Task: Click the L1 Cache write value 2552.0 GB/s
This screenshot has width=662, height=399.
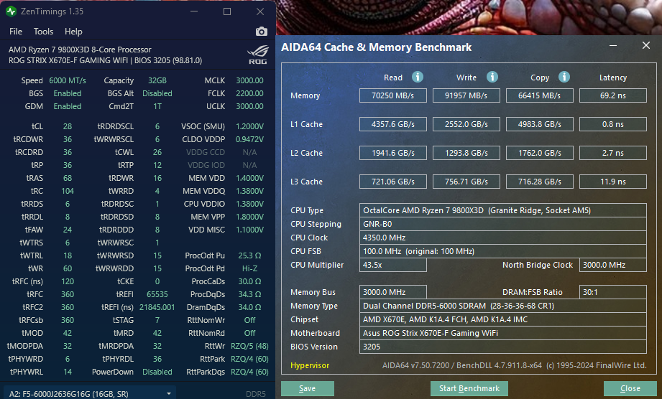Action: pos(466,124)
